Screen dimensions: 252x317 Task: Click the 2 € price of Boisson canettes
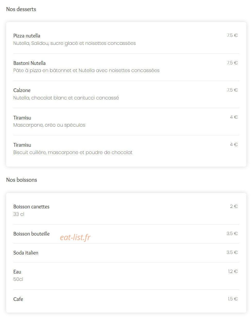click(234, 206)
